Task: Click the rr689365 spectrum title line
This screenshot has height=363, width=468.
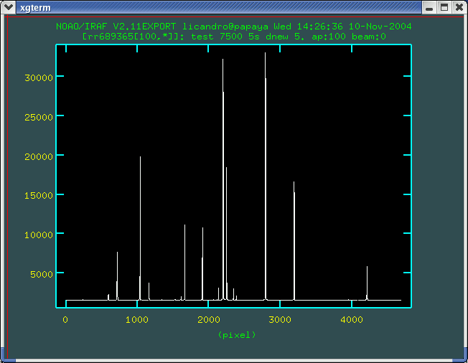Action: pos(233,36)
